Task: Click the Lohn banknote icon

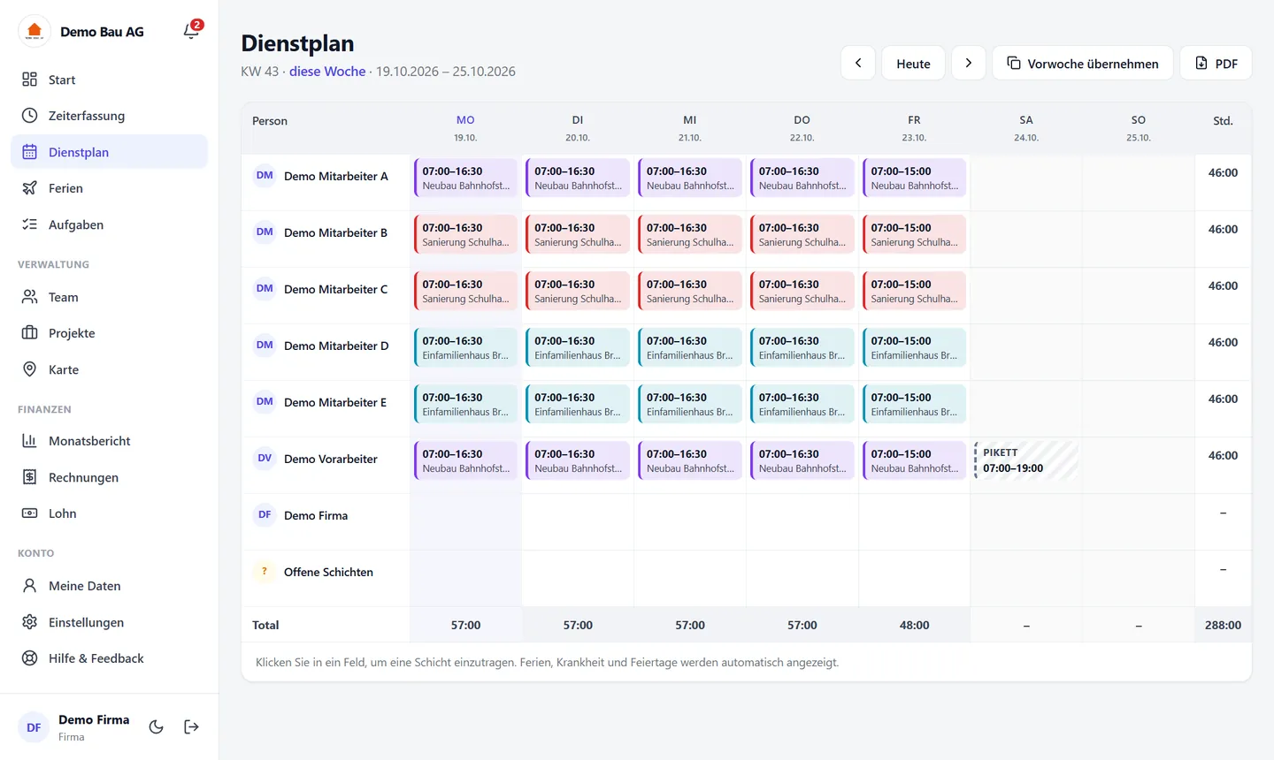Action: [x=29, y=513]
